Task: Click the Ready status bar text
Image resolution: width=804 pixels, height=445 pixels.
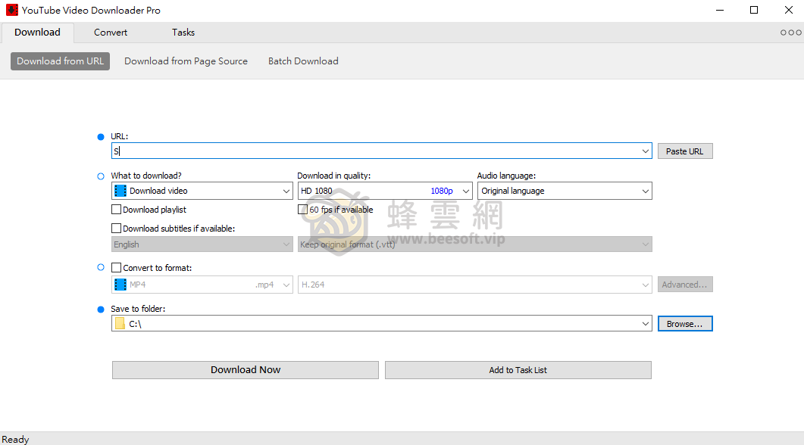Action: [15, 440]
